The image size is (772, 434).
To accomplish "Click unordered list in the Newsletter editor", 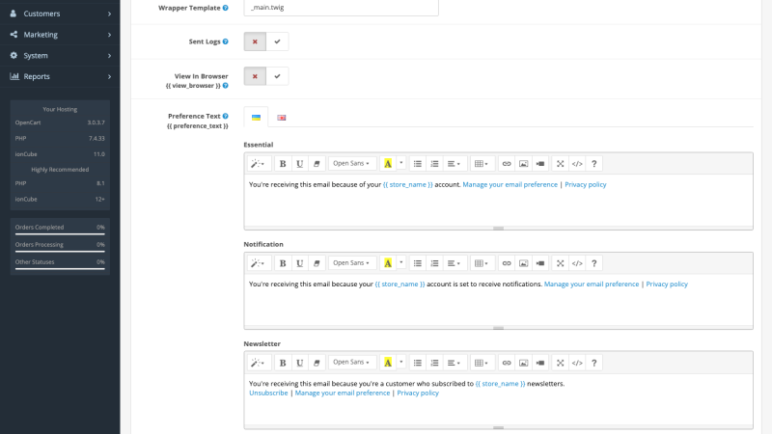I will [x=418, y=363].
